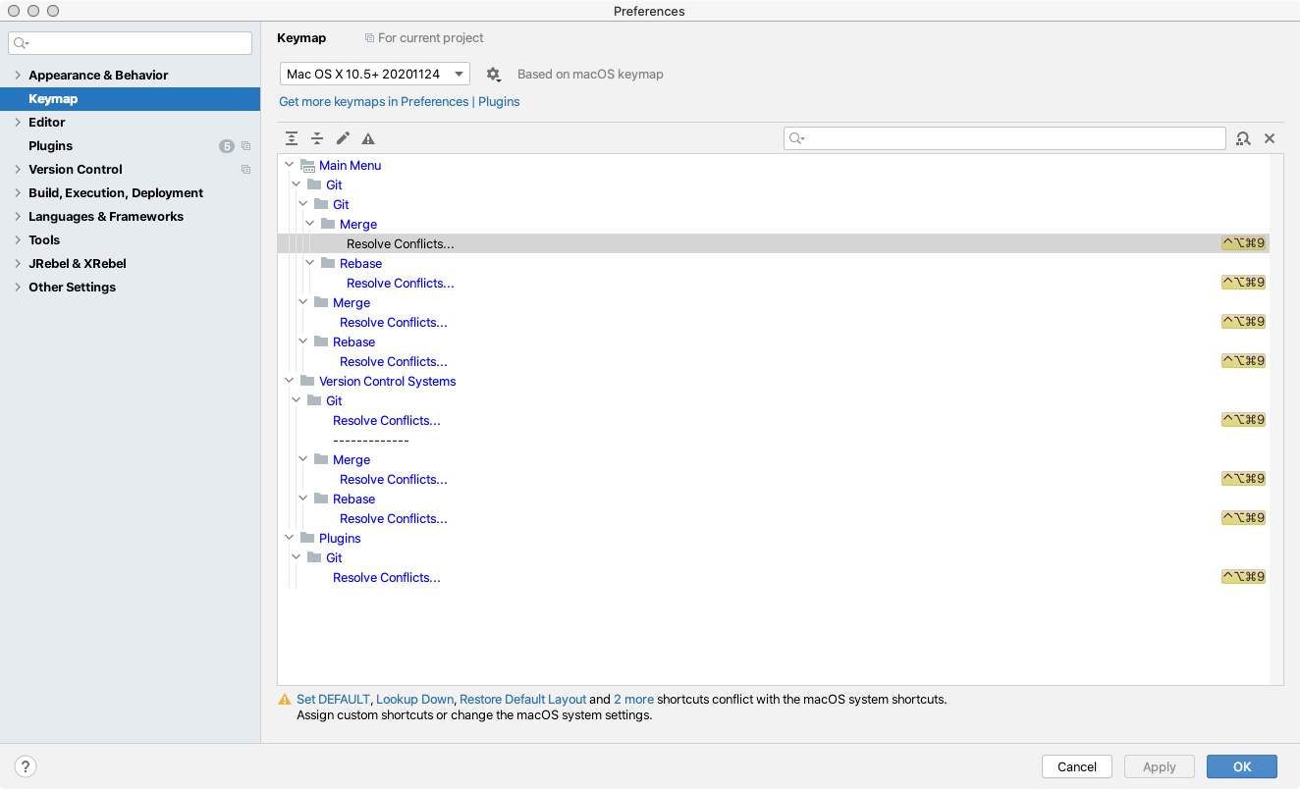Click the For current project label

(431, 38)
